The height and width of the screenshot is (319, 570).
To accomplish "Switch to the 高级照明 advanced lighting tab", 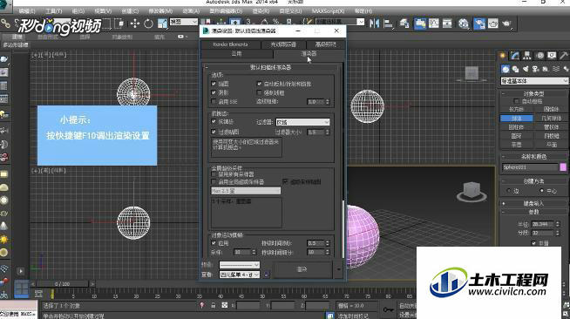I will click(325, 44).
